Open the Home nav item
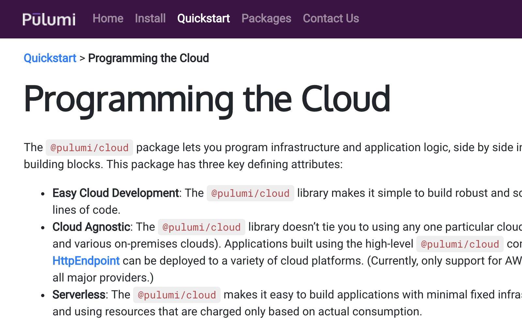Viewport: 522px width, 331px height. pyautogui.click(x=108, y=19)
